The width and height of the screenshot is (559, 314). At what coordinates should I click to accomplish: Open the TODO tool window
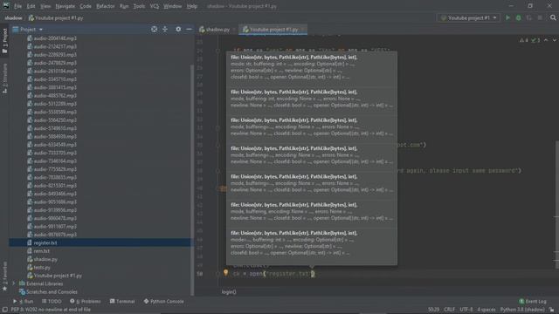[52, 301]
